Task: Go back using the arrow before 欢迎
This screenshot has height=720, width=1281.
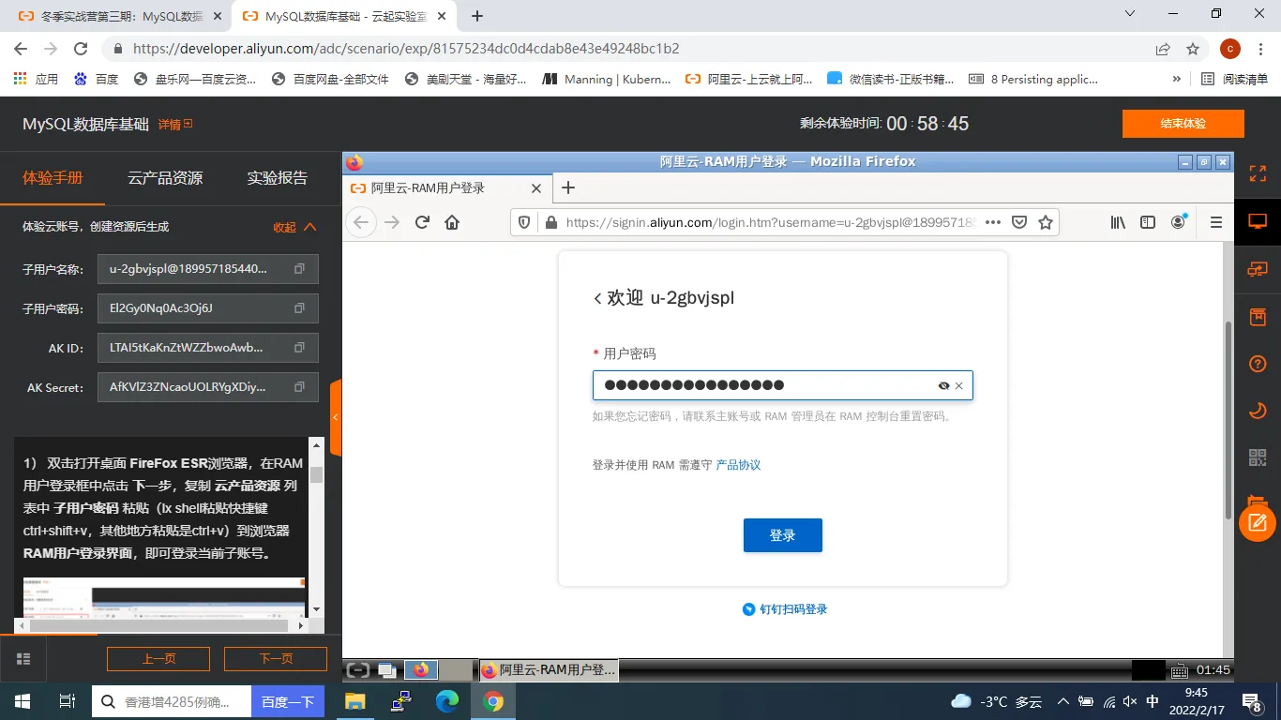Action: [x=597, y=298]
